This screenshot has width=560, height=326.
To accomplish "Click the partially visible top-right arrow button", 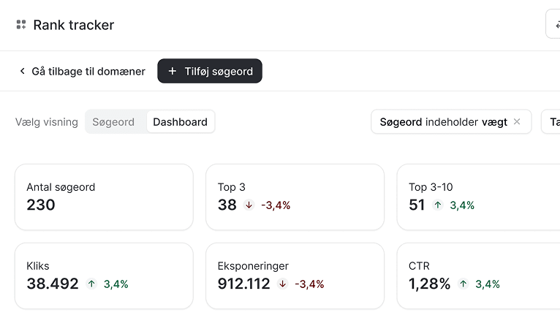I will click(x=553, y=24).
